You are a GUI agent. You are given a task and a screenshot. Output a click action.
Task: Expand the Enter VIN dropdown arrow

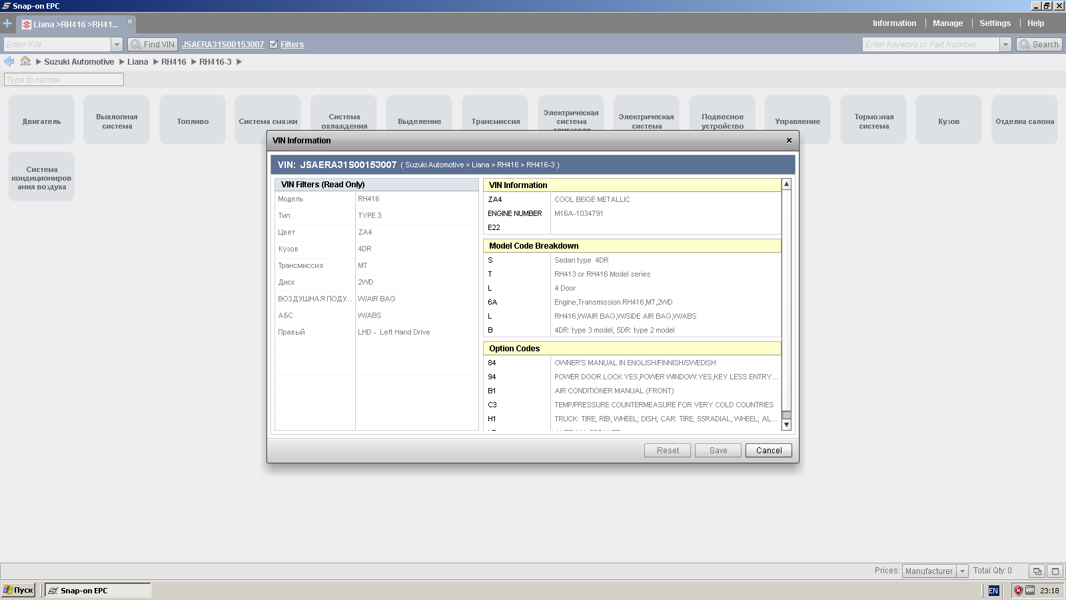pyautogui.click(x=117, y=44)
